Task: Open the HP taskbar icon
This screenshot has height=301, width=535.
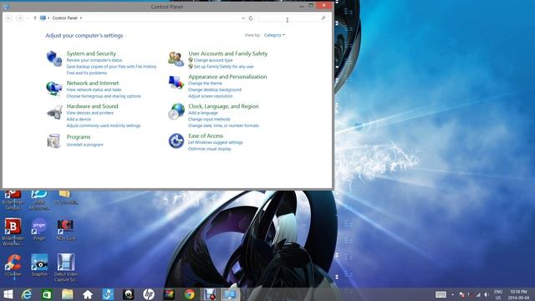Action: coord(149,294)
